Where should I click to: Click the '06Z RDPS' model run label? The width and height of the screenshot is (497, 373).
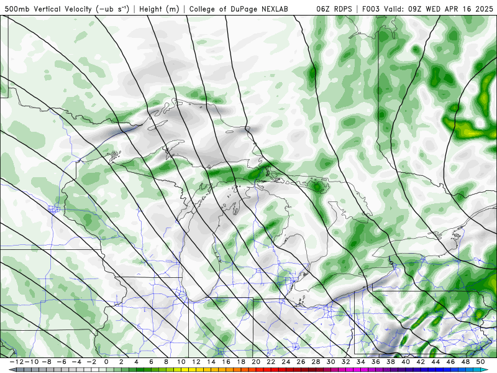pos(334,9)
